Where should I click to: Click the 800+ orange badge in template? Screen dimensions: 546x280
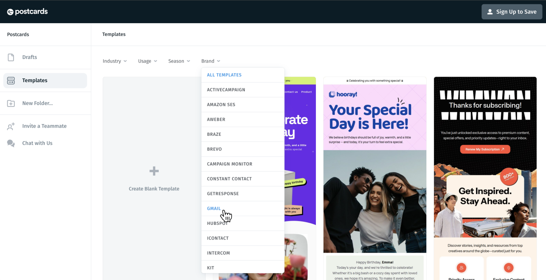coord(509,177)
